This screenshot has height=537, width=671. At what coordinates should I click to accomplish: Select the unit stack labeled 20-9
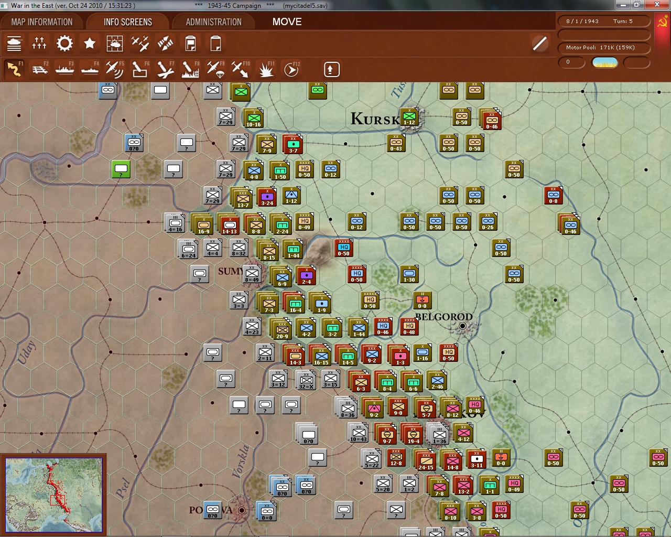(281, 329)
